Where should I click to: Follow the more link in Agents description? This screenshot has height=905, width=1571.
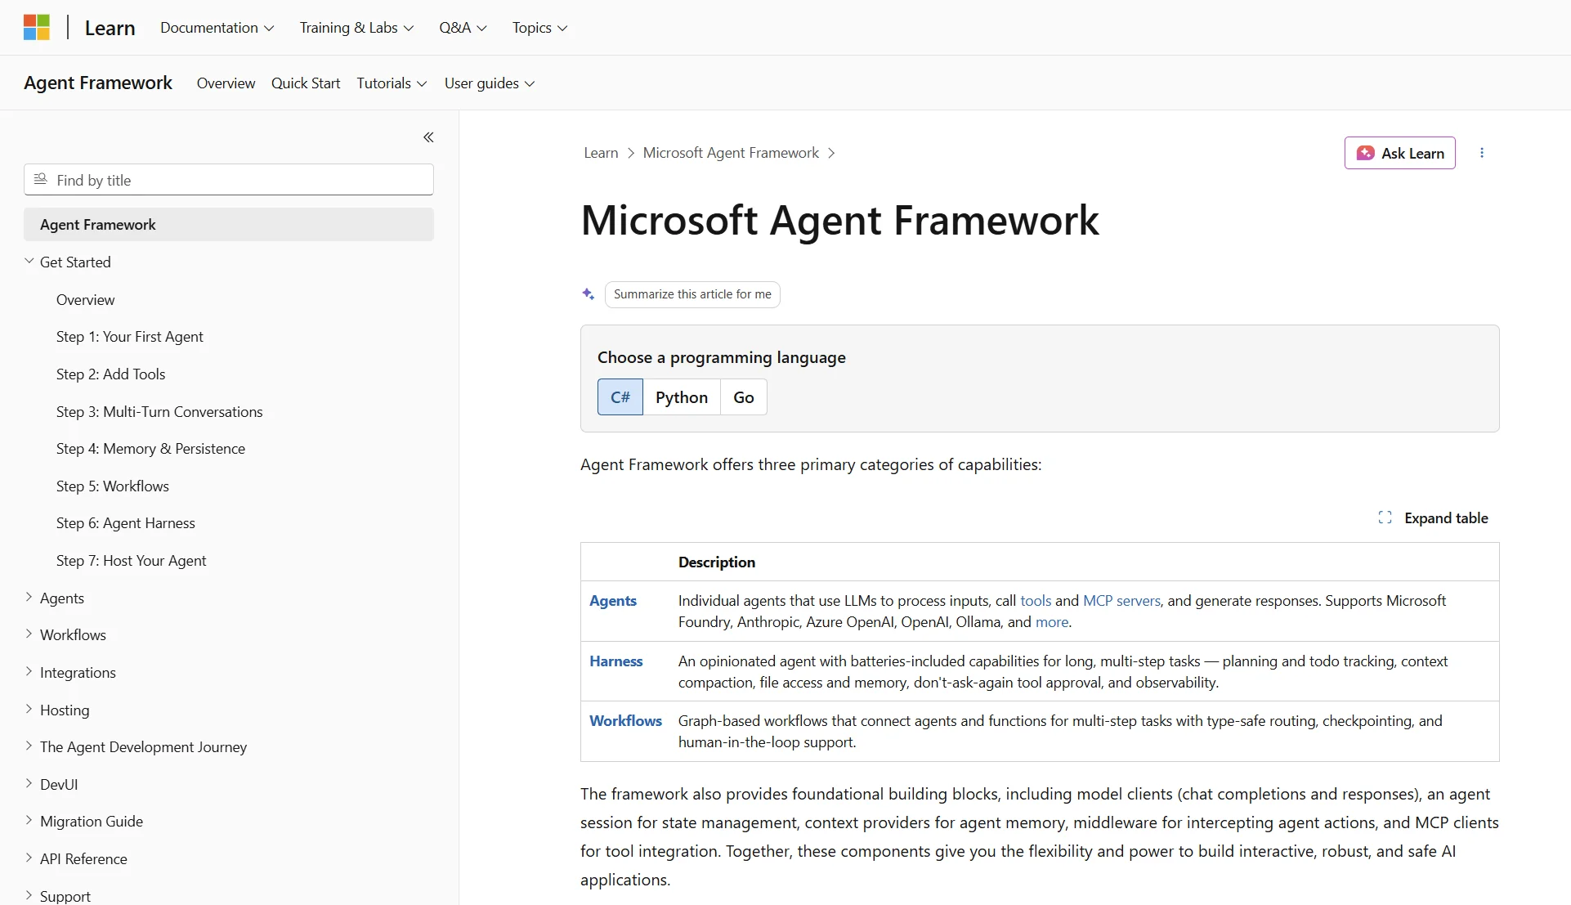(1052, 622)
